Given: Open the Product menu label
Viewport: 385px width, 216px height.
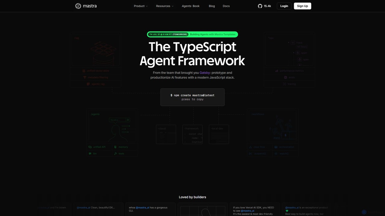Looking at the screenshot, I should click(x=139, y=6).
